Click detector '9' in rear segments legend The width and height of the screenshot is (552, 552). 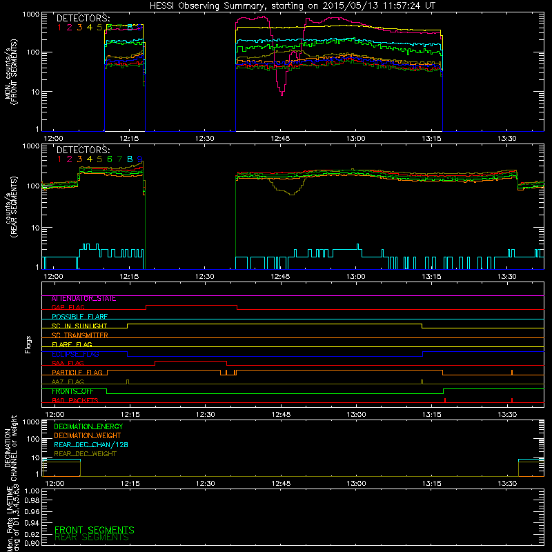[x=140, y=159]
